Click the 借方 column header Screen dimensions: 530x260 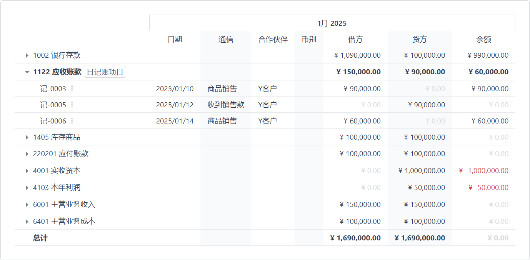pos(355,39)
